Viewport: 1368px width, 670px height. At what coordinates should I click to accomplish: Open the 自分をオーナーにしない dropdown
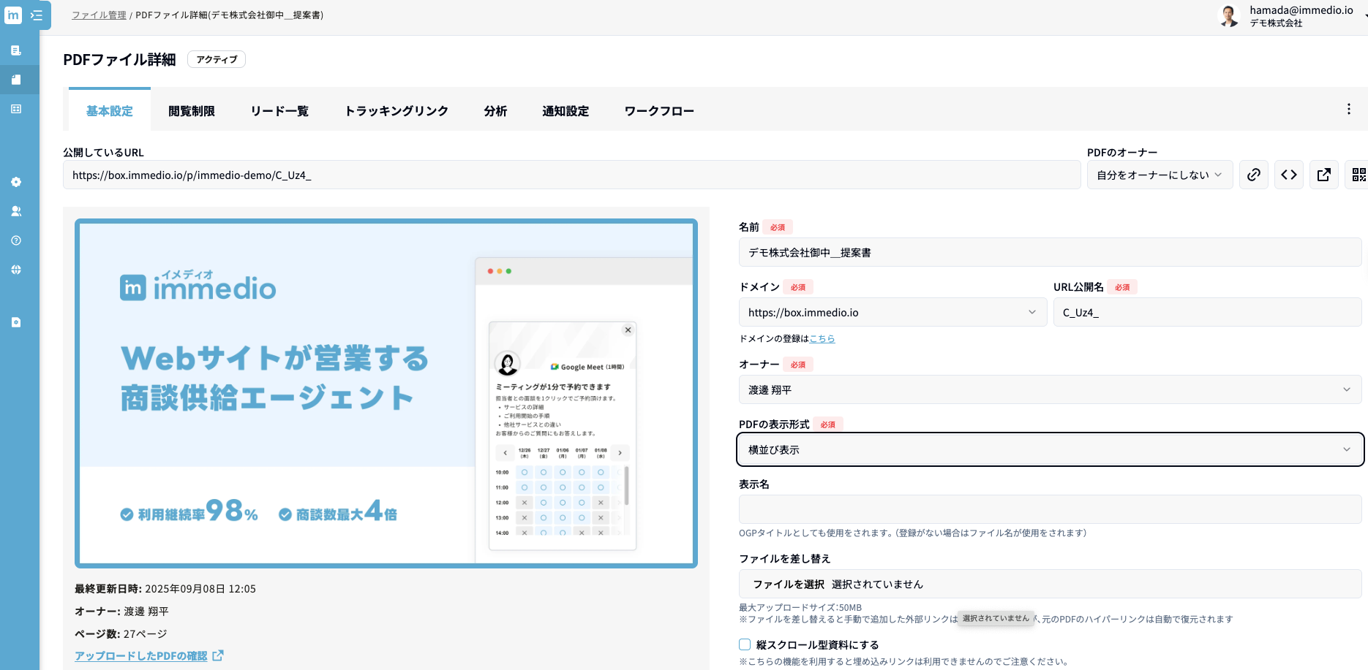(1159, 175)
